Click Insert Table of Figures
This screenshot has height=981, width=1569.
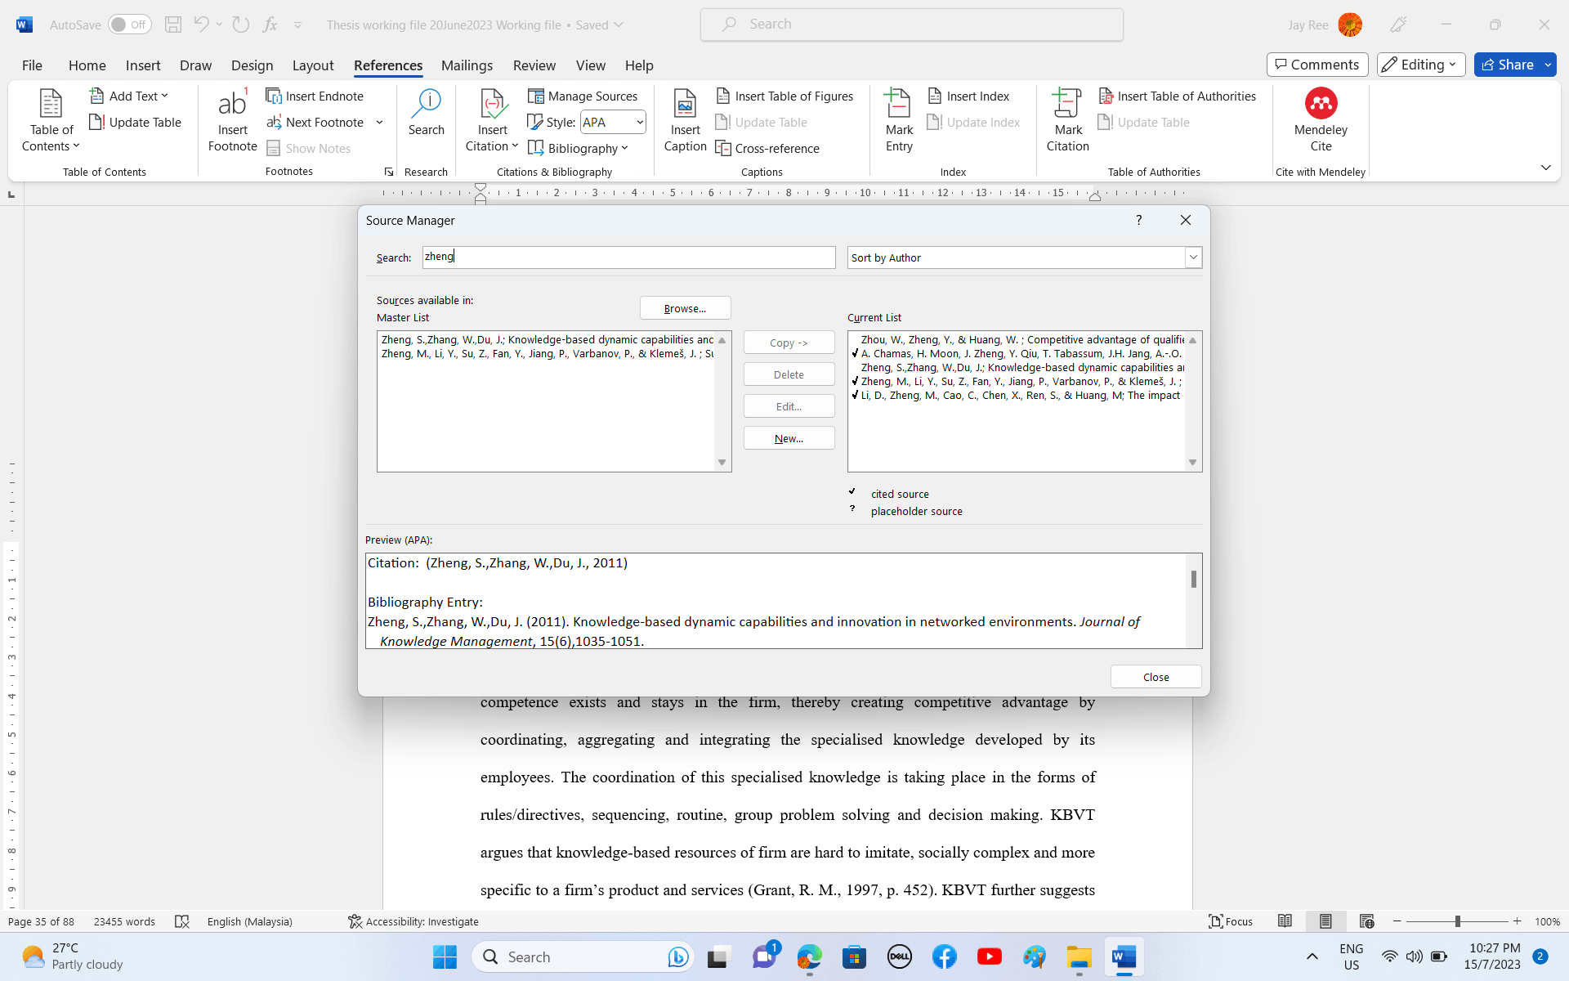point(784,96)
